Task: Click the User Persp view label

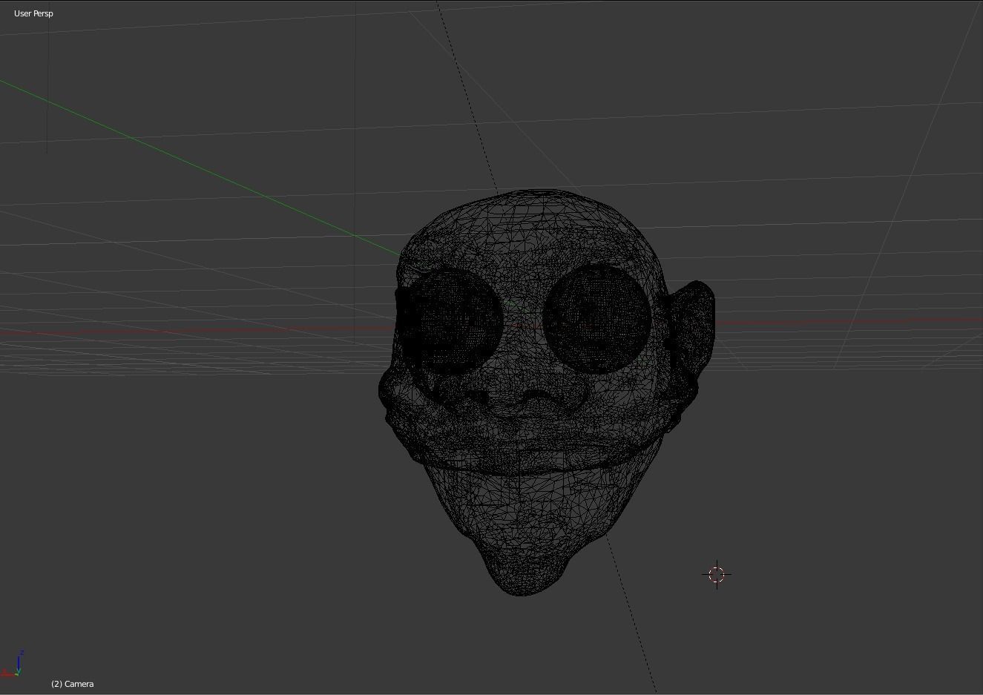Action: pyautogui.click(x=33, y=13)
